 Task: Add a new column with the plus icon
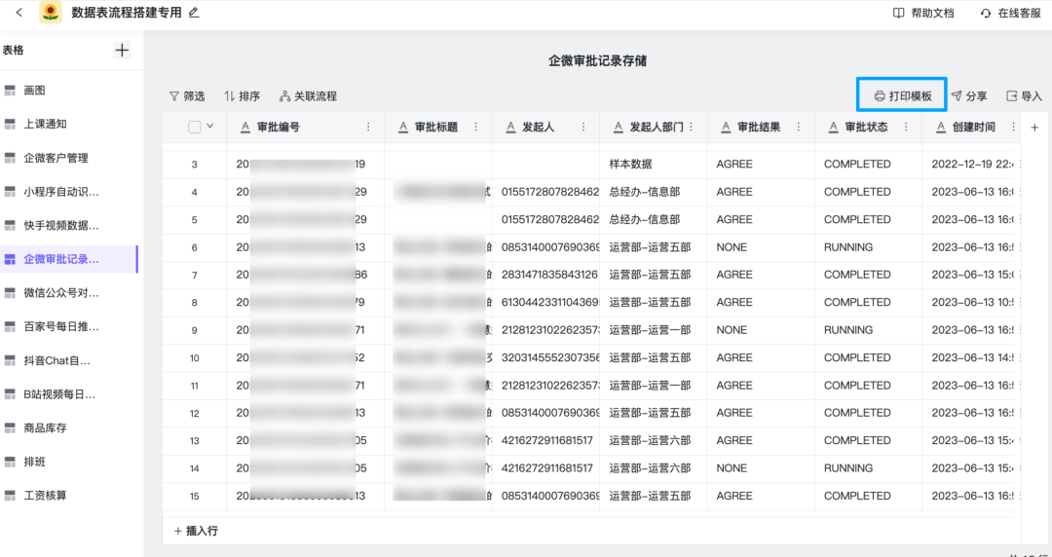1033,127
